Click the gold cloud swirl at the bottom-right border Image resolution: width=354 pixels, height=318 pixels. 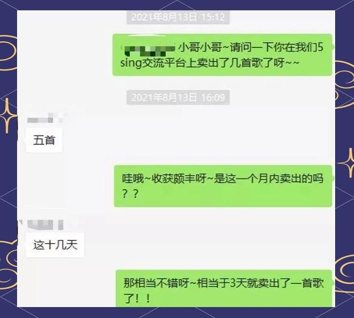click(344, 274)
